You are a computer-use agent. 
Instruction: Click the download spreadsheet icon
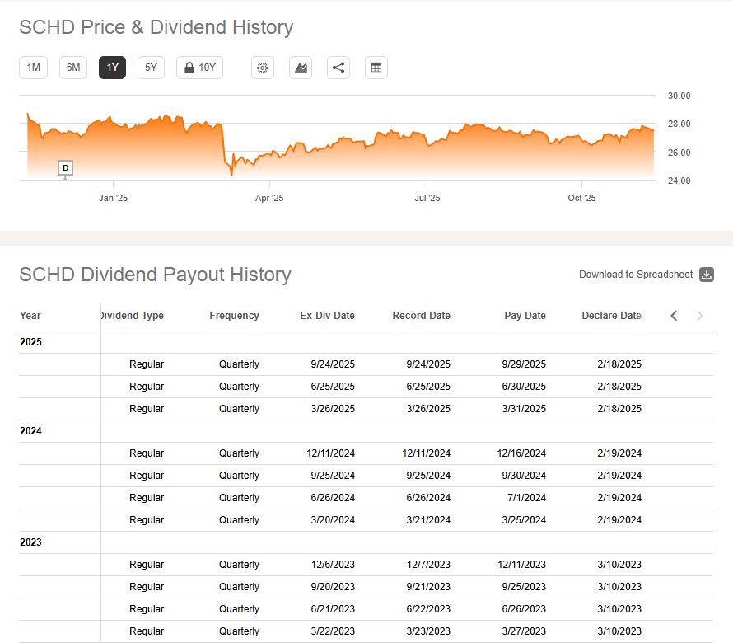707,275
